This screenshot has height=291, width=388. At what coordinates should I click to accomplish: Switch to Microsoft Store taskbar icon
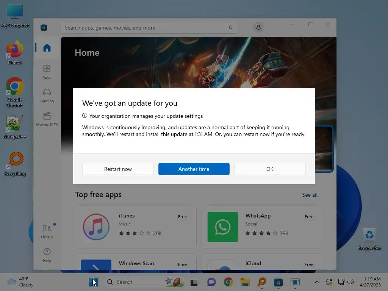[x=278, y=282]
